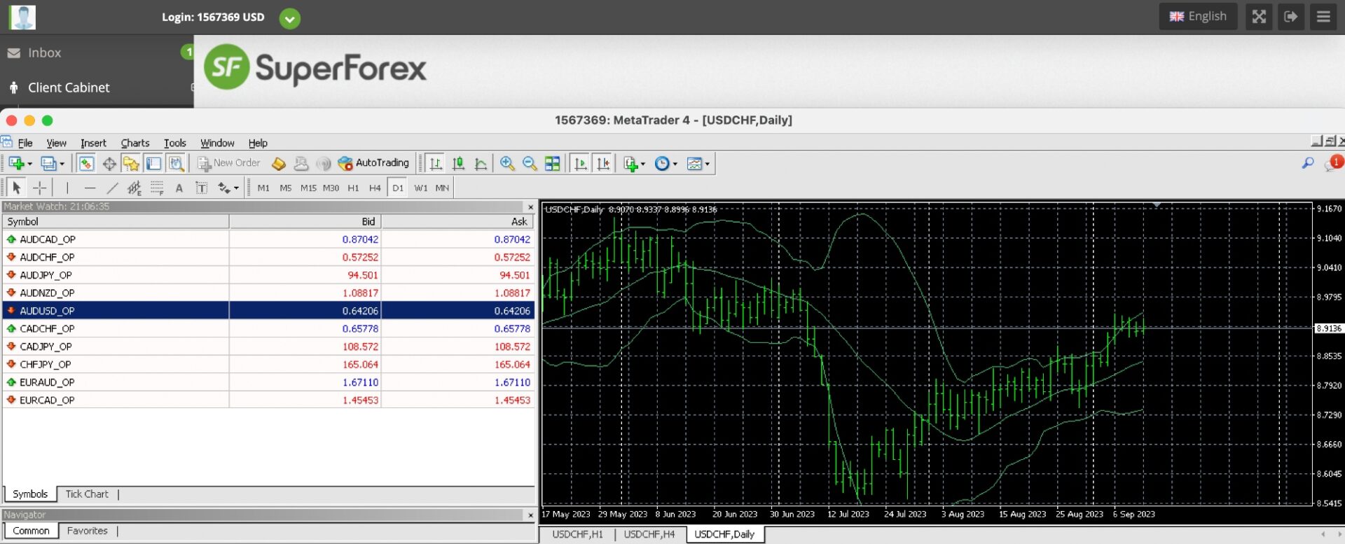The height and width of the screenshot is (544, 1345).
Task: Switch to the Tick Chart tab
Action: [x=87, y=494]
